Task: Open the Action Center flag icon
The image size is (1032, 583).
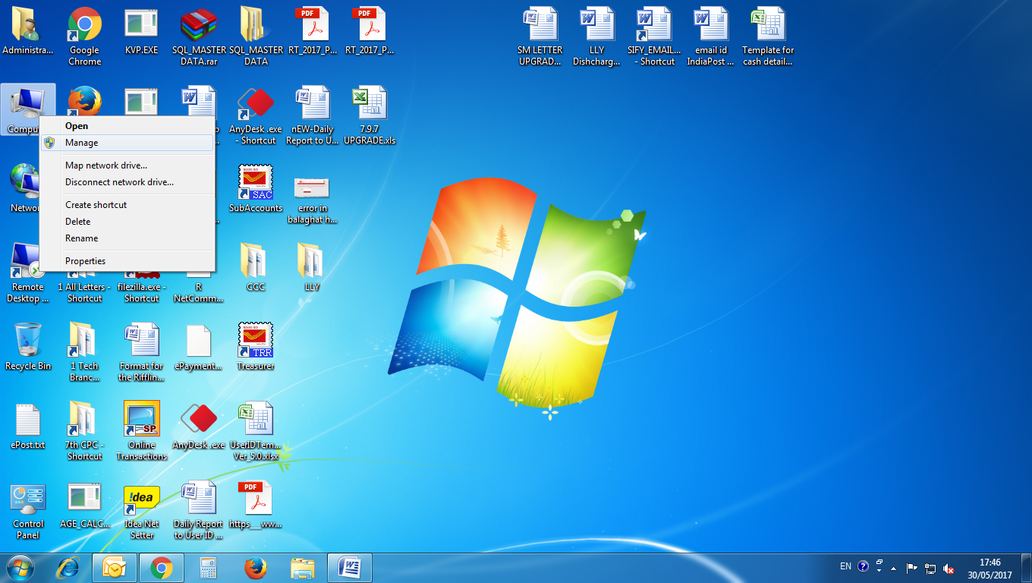Action: tap(912, 568)
